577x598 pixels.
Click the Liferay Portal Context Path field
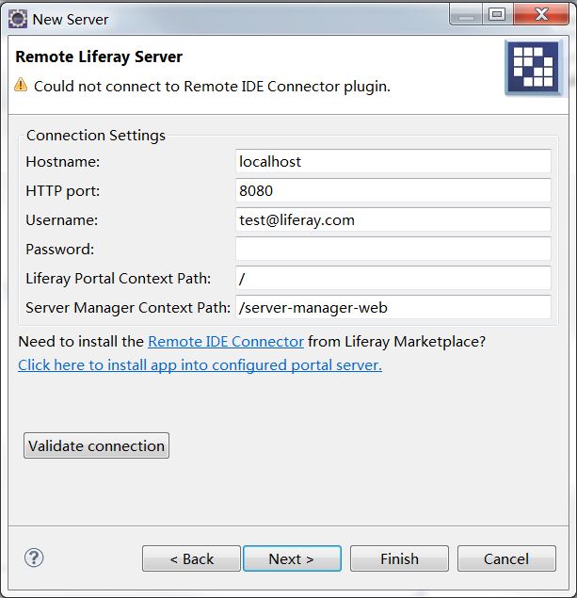393,278
